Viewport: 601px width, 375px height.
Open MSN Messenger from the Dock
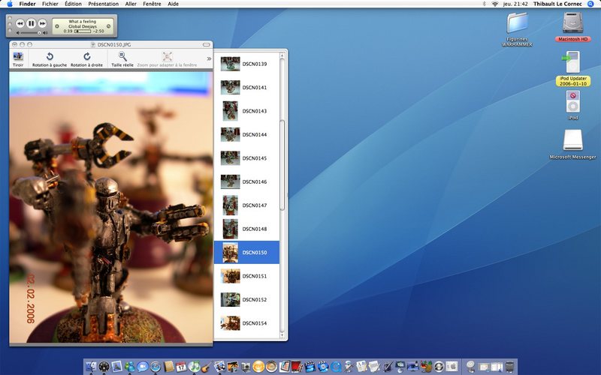tap(129, 366)
